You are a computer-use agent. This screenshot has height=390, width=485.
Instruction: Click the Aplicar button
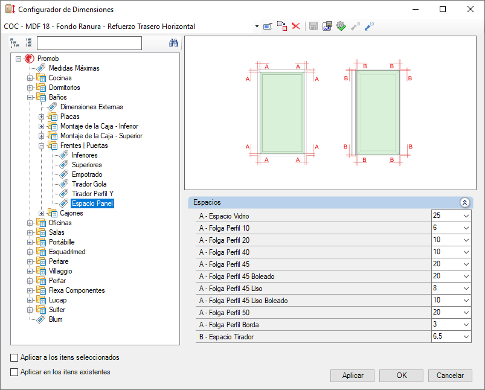pos(352,376)
